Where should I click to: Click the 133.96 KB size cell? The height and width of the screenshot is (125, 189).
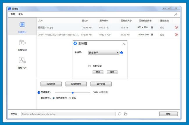[86, 28]
